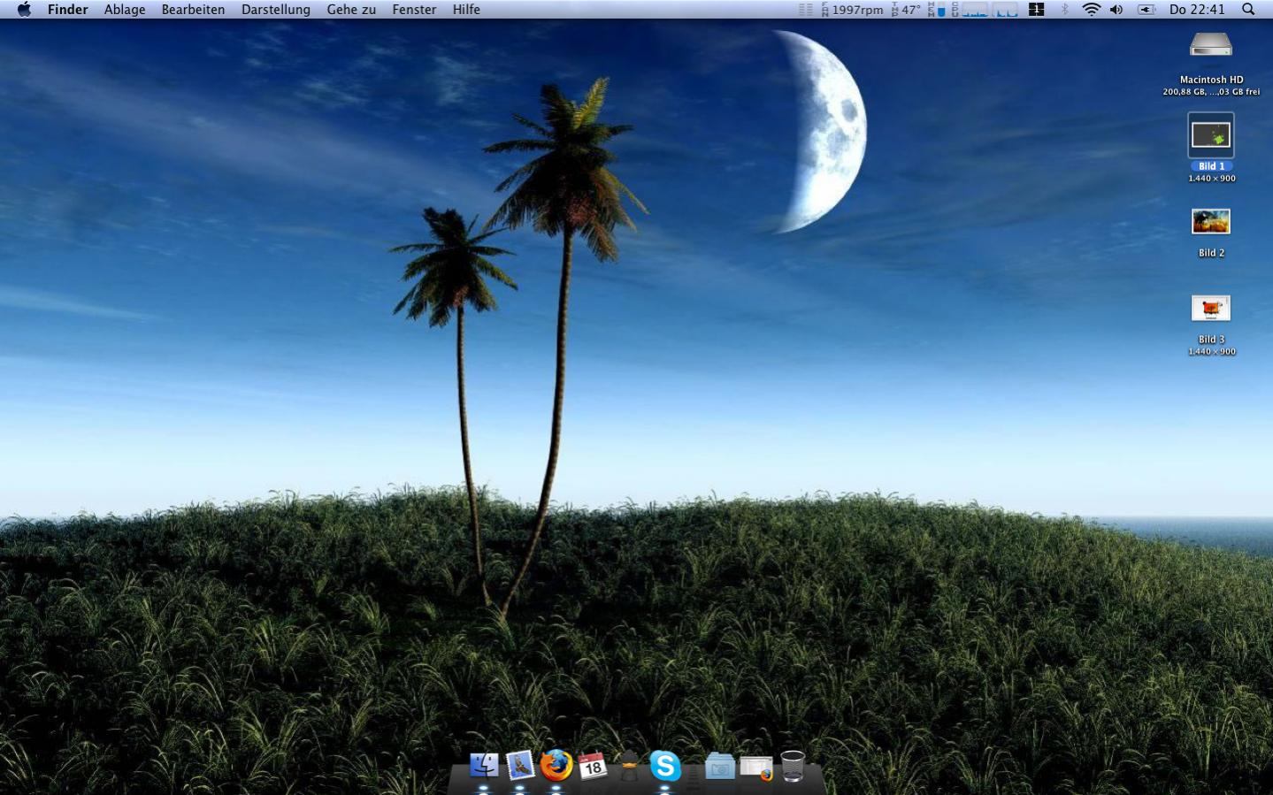The height and width of the screenshot is (795, 1273).
Task: Open Spotlight search magnifier
Action: click(x=1248, y=10)
